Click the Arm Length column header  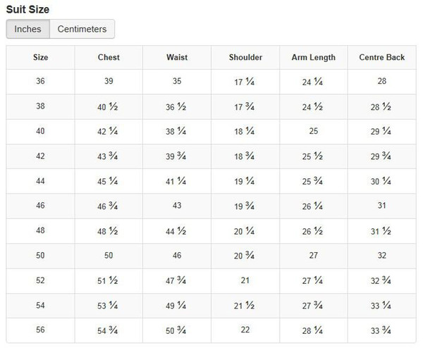pyautogui.click(x=314, y=57)
